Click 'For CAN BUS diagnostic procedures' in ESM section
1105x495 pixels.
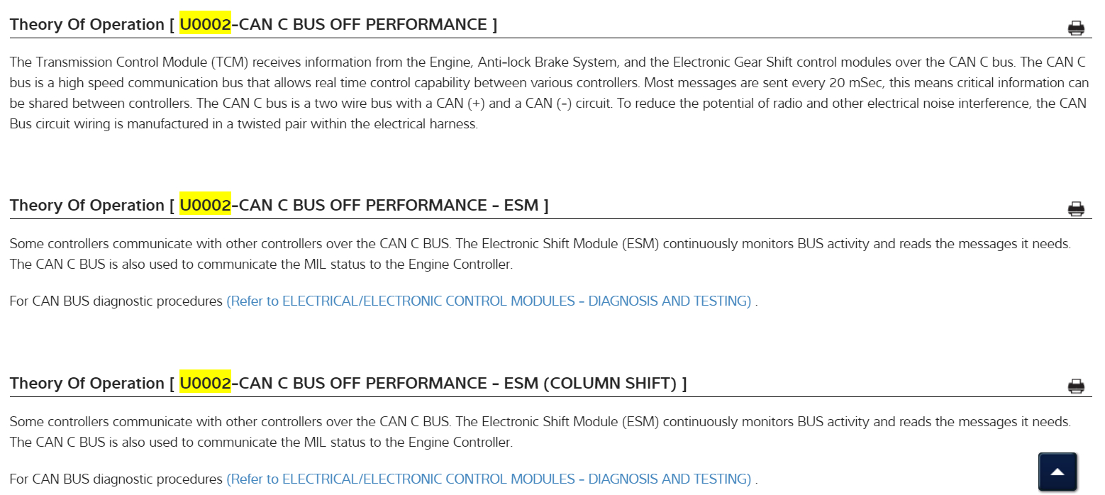pyautogui.click(x=116, y=301)
